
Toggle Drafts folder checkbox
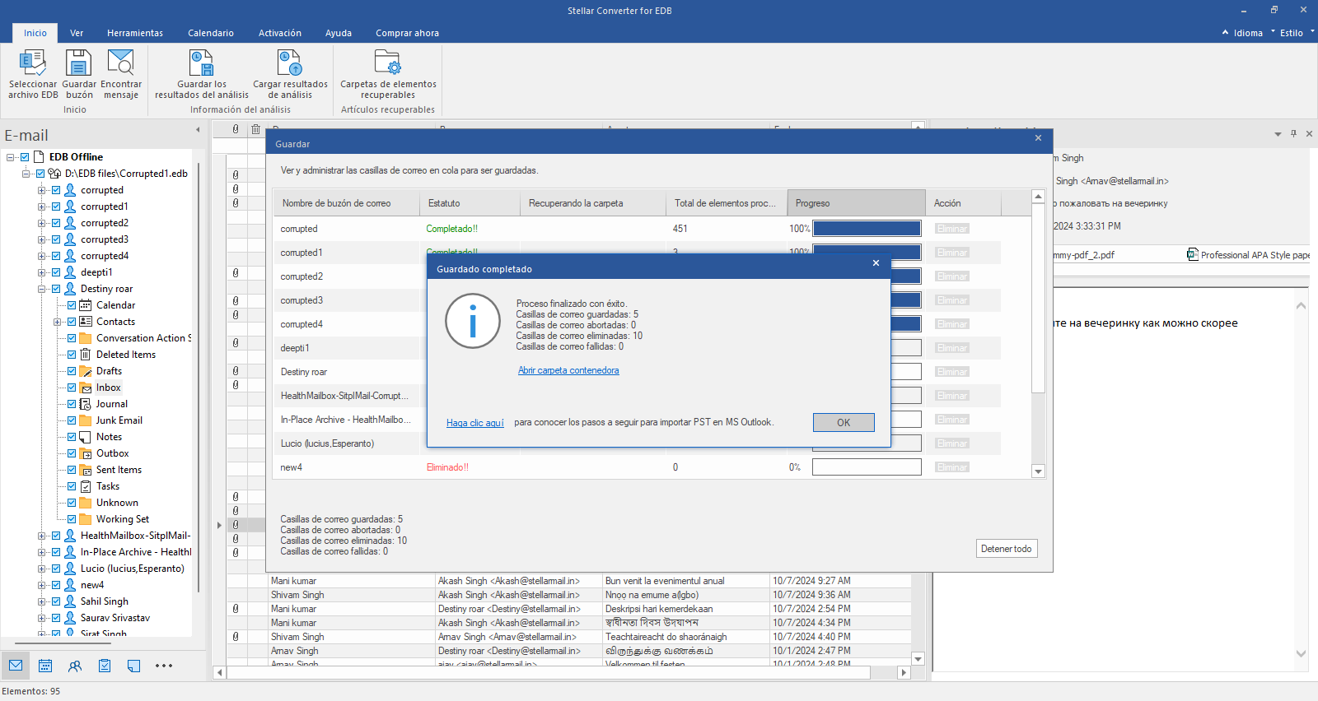click(72, 371)
